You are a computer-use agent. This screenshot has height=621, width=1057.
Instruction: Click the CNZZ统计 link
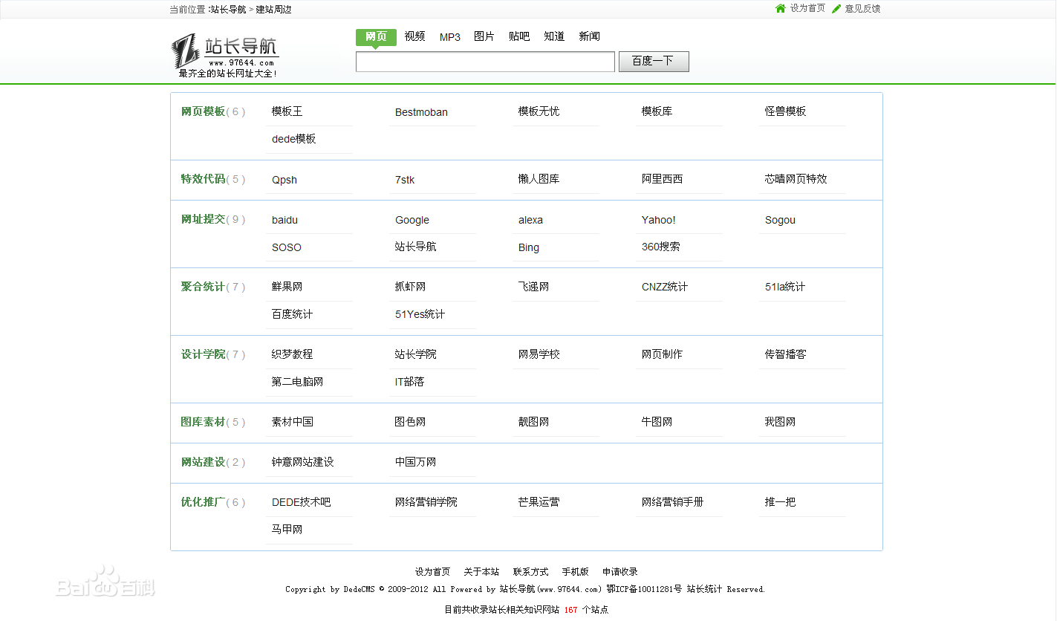click(662, 287)
